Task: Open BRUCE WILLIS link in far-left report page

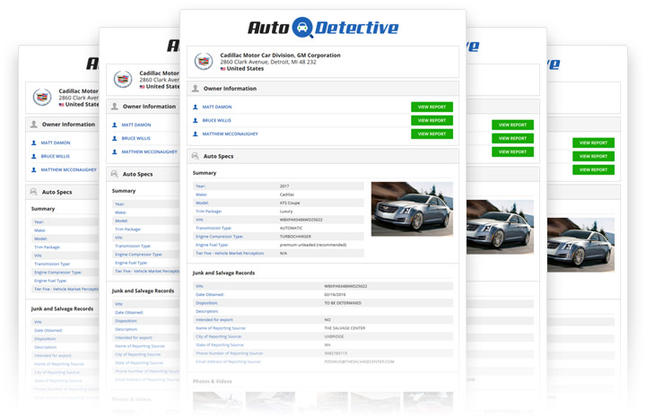Action: 56,156
